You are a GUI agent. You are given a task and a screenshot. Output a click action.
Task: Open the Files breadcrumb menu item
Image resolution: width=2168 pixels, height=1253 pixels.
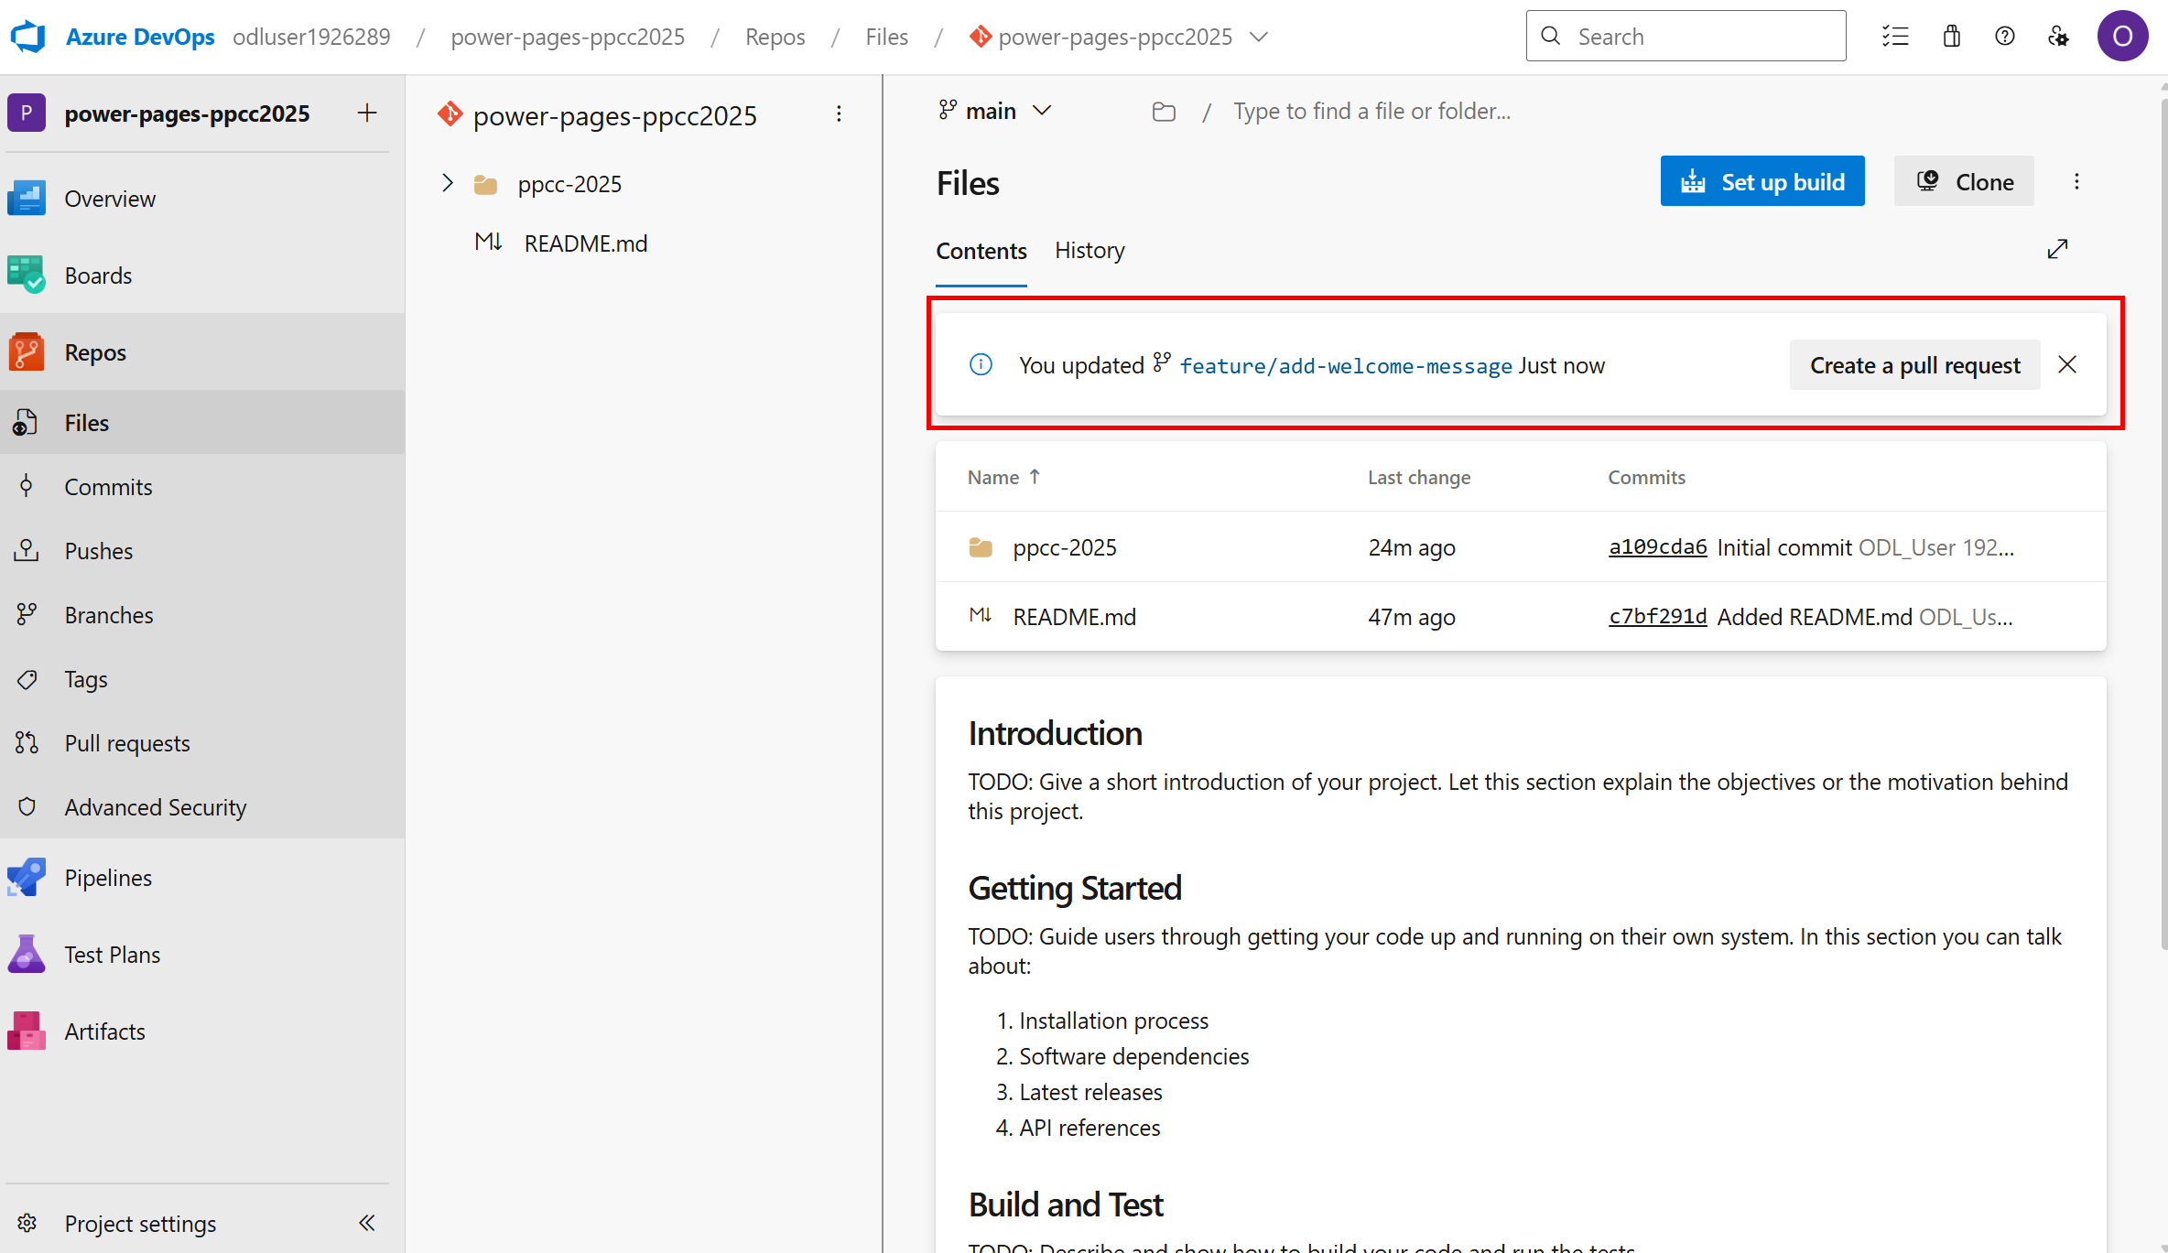coord(885,36)
